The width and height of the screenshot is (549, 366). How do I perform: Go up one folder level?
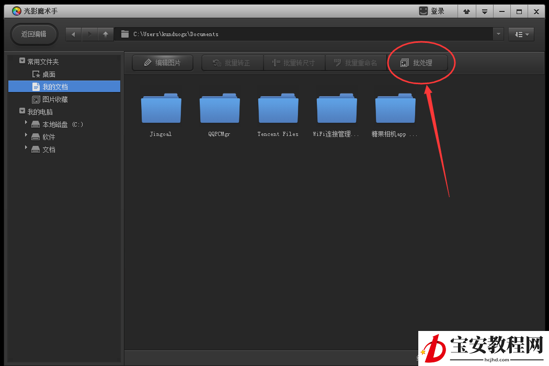click(106, 35)
